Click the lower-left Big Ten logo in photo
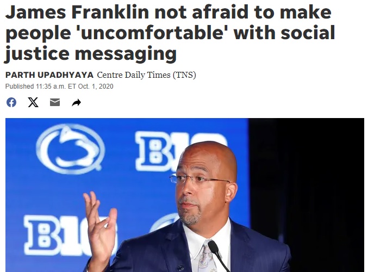374x272 pixels. coord(64,234)
